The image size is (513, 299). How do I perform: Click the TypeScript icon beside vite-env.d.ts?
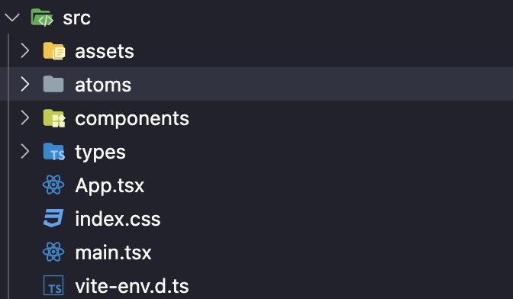[x=53, y=285]
